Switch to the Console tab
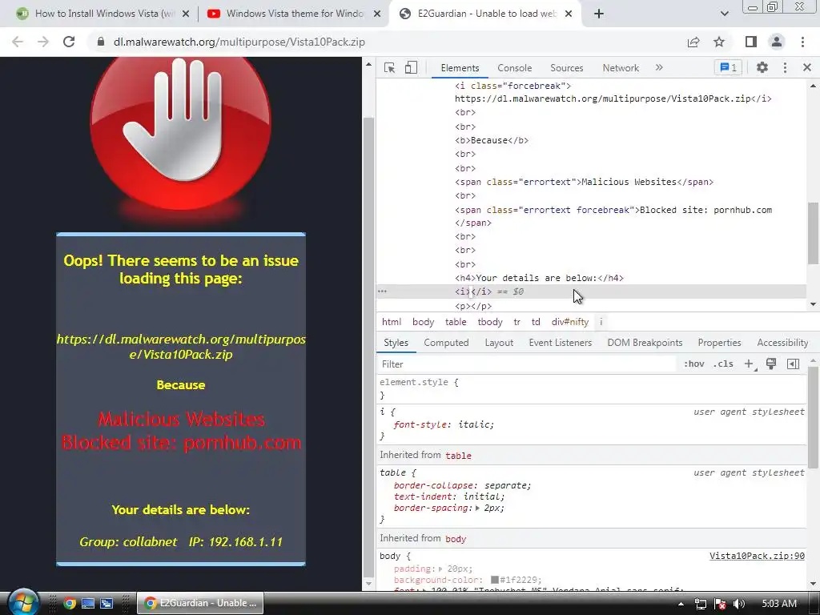Image resolution: width=820 pixels, height=615 pixels. coord(515,68)
